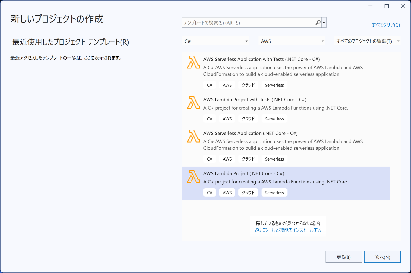Click Serverless tag under AWS Lambda Project with Tests

pos(274,119)
